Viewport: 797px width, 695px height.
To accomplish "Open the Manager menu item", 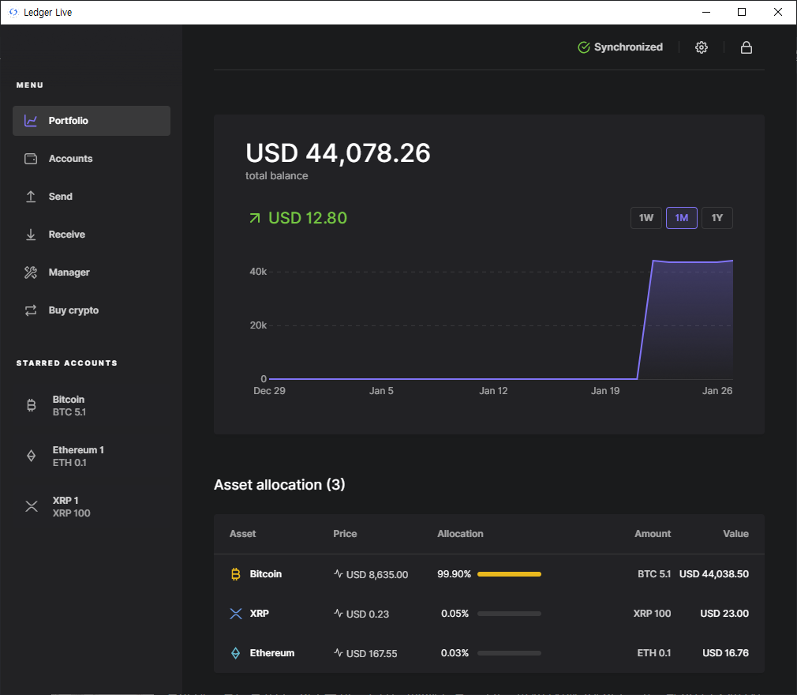I will point(92,272).
